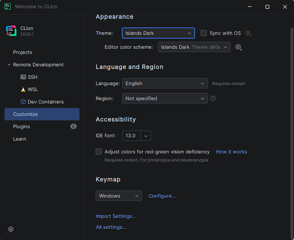Click the 'Keymap' section heading

(x=108, y=179)
